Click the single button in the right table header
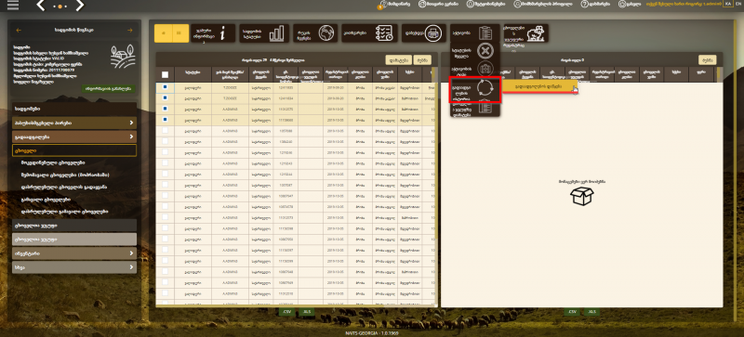The image size is (744, 337). 707,59
